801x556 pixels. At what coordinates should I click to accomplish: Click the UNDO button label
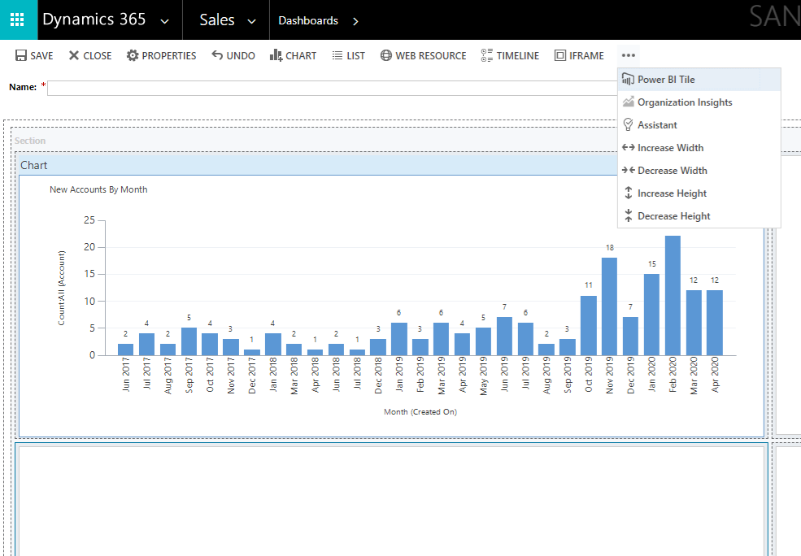(241, 55)
